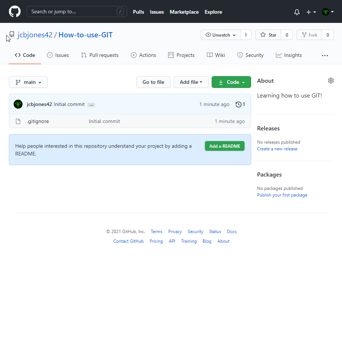This screenshot has height=352, width=342.
Task: Open the jcbjones42 owner link
Action: (x=35, y=35)
